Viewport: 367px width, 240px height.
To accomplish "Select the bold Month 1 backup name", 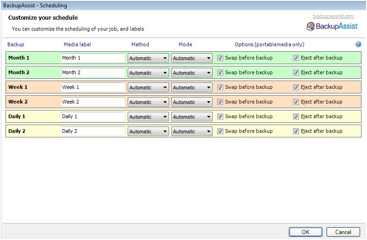I will [x=19, y=58].
